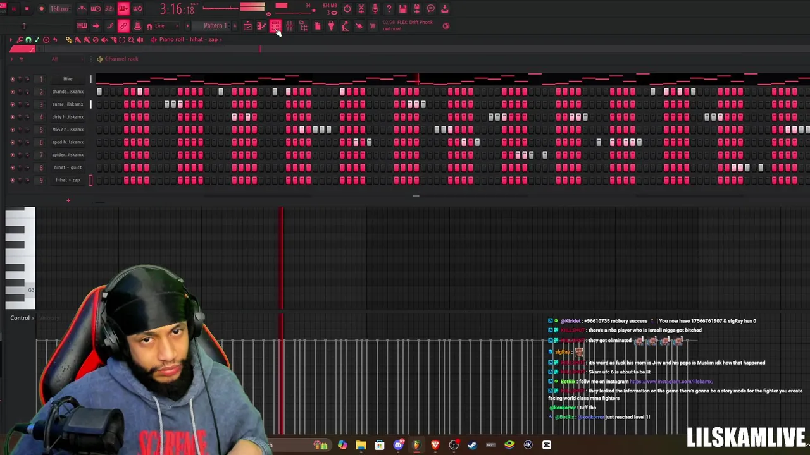Click the metronome icon
Image resolution: width=810 pixels, height=455 pixels.
click(82, 9)
